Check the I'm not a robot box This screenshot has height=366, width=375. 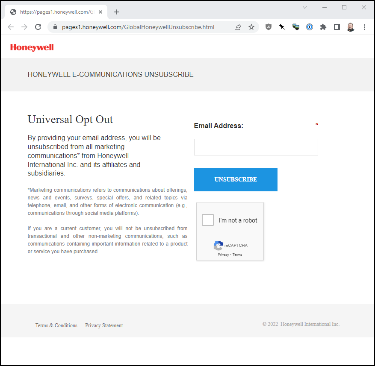pos(207,220)
